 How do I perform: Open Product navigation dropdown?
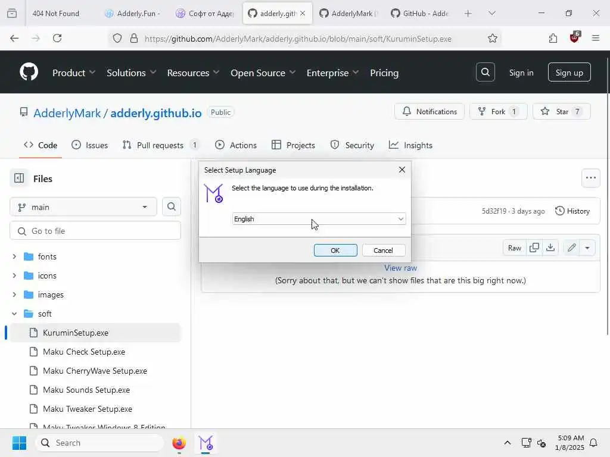[x=73, y=73]
